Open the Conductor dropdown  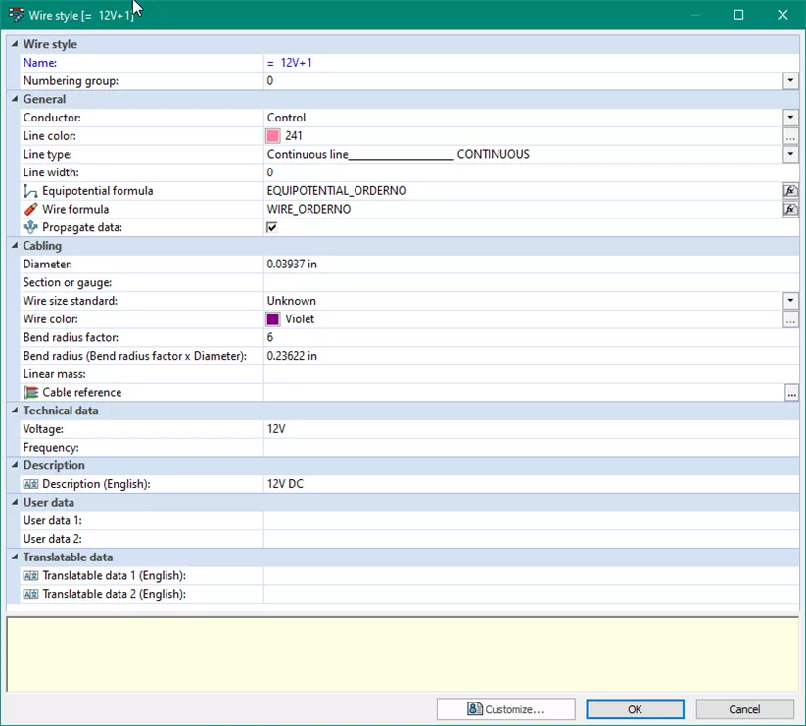[x=790, y=118]
